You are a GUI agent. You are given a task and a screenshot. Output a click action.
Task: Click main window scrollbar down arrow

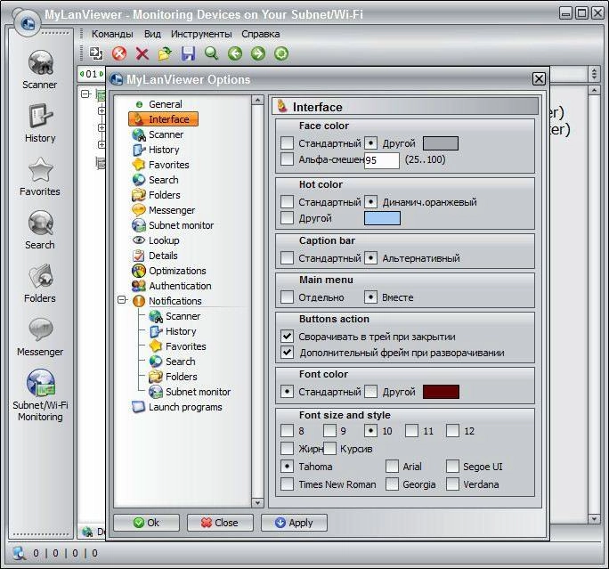[x=594, y=518]
